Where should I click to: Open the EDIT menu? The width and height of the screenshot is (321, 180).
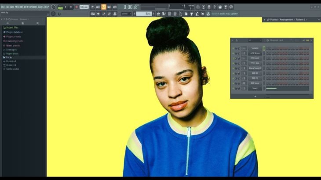coord(7,7)
